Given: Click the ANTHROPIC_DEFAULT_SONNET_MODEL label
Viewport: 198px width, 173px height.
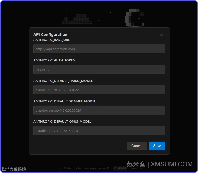Looking at the screenshot, I should pyautogui.click(x=65, y=101).
